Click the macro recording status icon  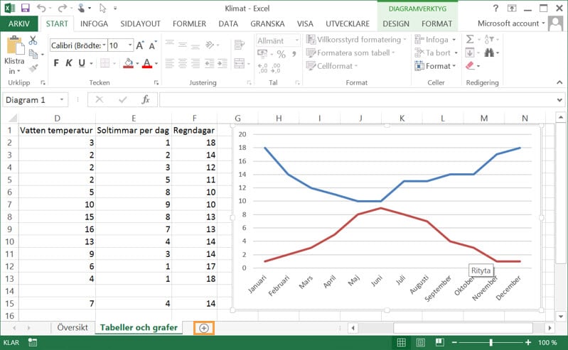pyautogui.click(x=33, y=342)
